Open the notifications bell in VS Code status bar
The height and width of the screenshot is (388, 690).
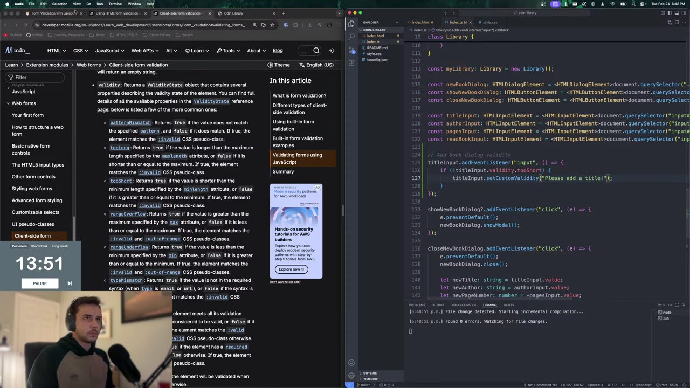click(x=684, y=385)
